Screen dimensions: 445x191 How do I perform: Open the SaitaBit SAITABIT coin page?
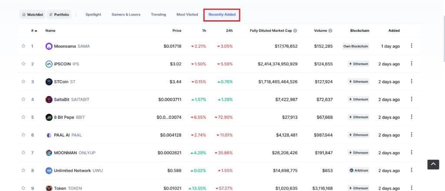click(72, 100)
